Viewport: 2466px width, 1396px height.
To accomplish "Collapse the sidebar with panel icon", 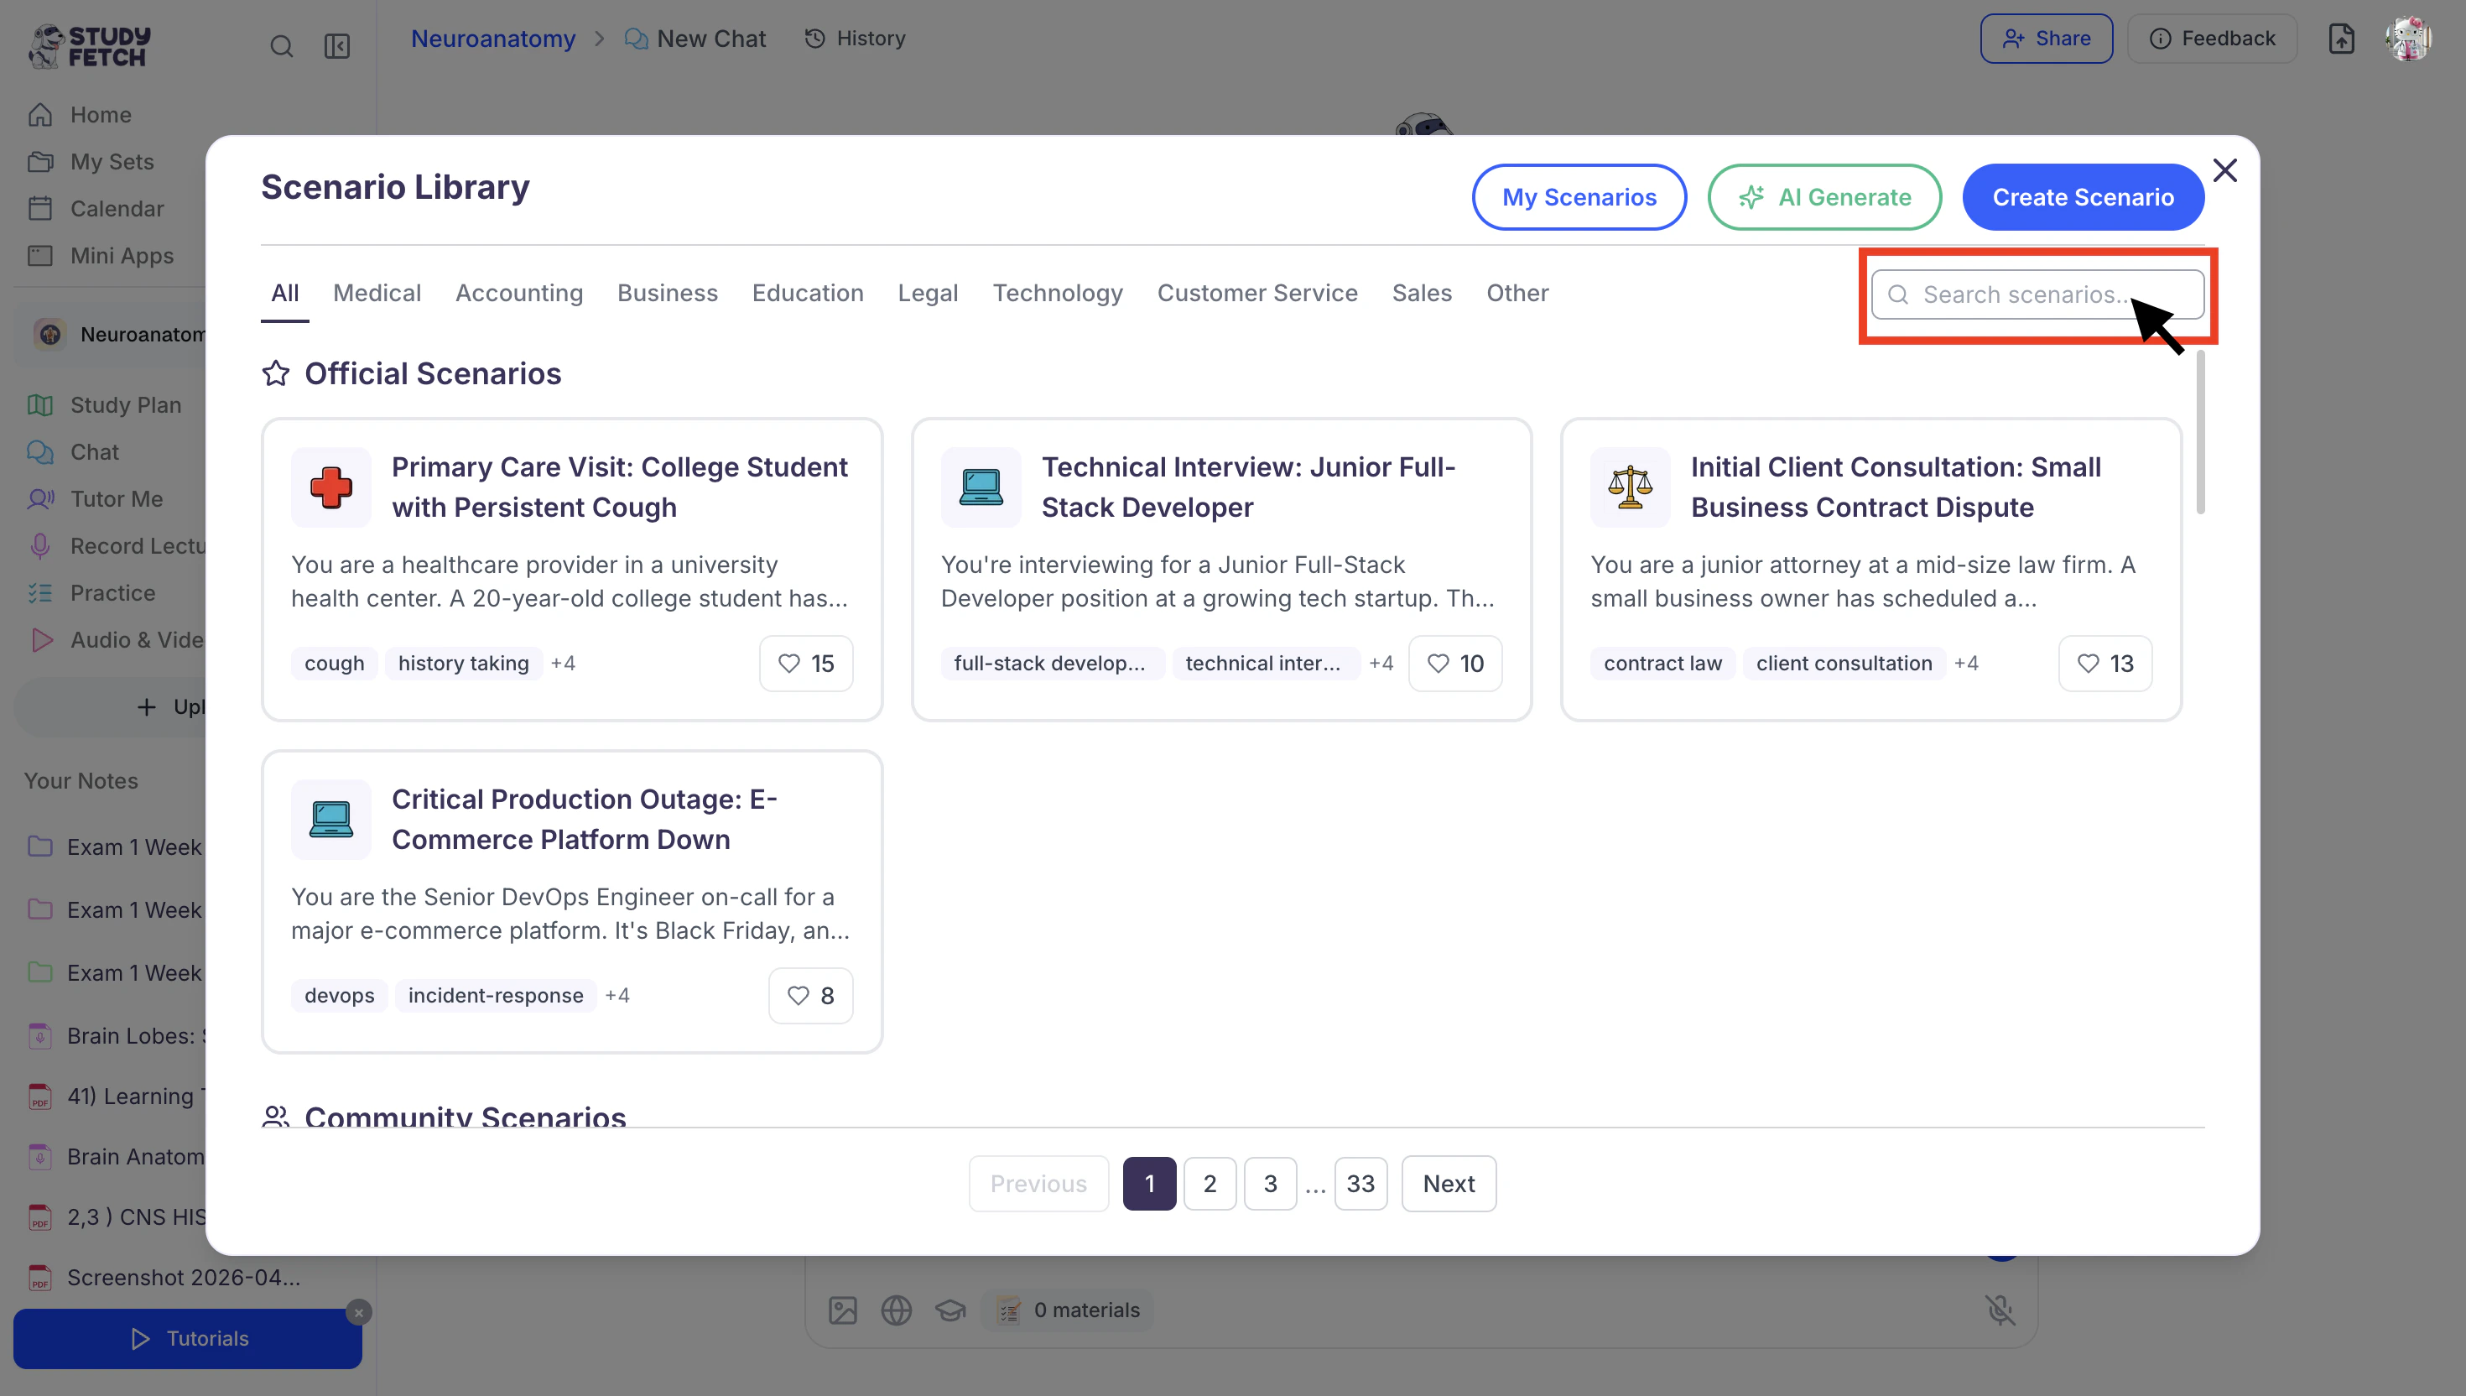I will click(336, 46).
